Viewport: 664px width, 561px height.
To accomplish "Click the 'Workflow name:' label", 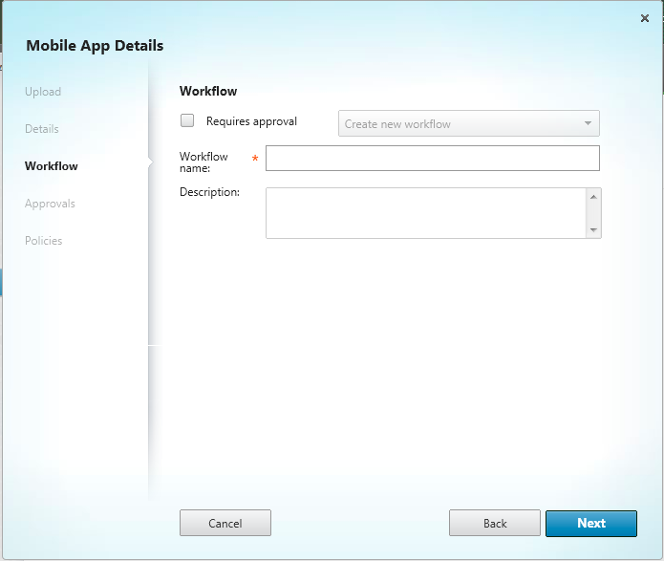I will 203,162.
